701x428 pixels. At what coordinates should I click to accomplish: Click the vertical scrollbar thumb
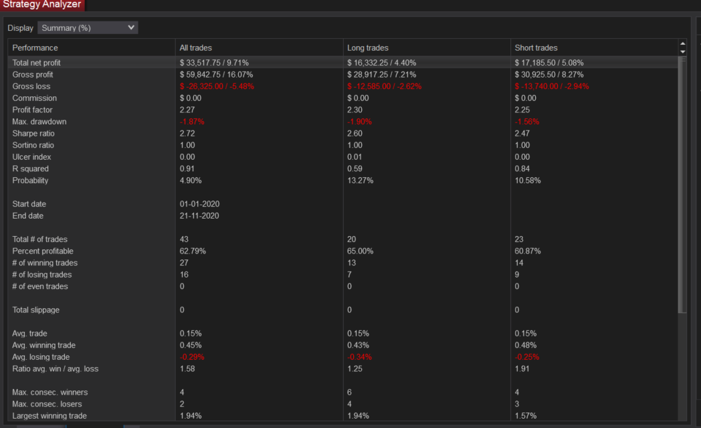682,184
